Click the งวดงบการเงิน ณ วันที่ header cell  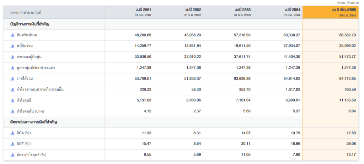coord(26,12)
